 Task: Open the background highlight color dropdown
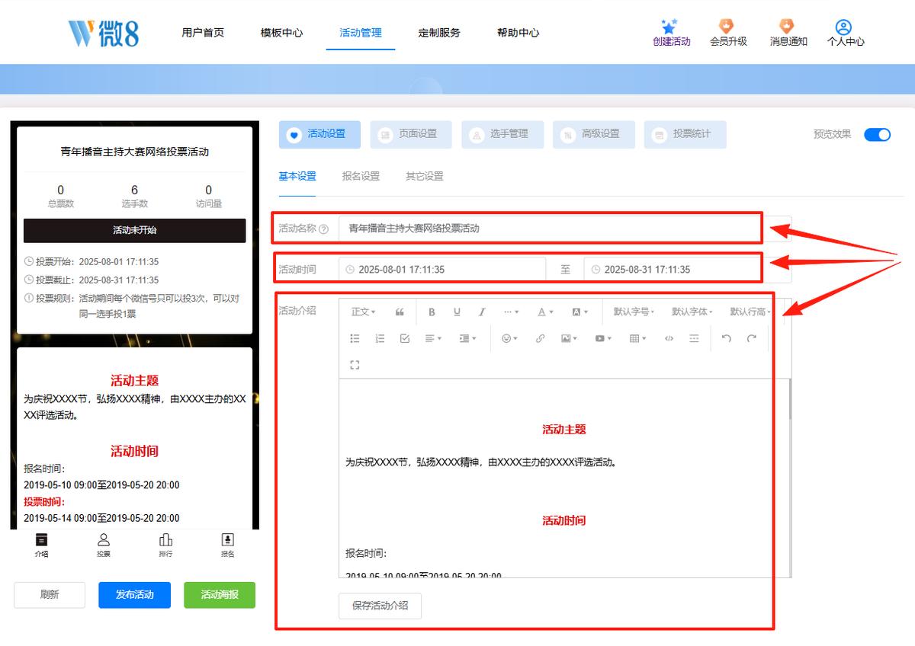click(579, 312)
